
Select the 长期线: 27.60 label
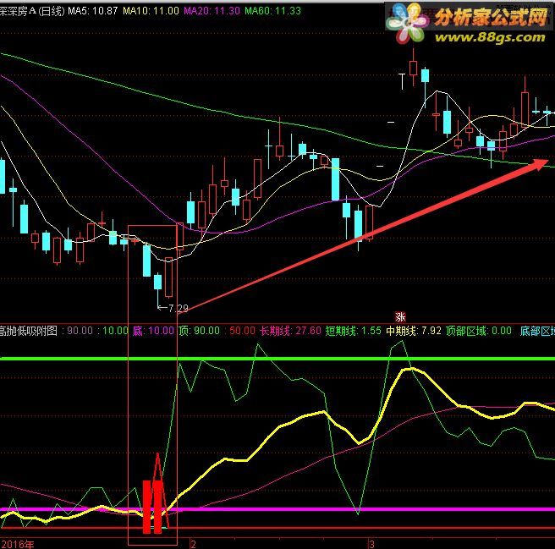coord(290,331)
